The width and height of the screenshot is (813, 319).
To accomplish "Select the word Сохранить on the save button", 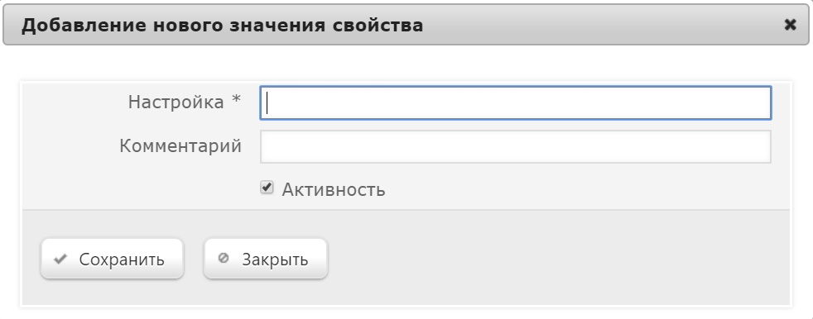I will coord(122,259).
